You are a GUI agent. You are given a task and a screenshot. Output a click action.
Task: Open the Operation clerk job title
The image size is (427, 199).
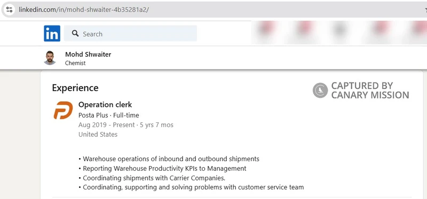(x=105, y=104)
